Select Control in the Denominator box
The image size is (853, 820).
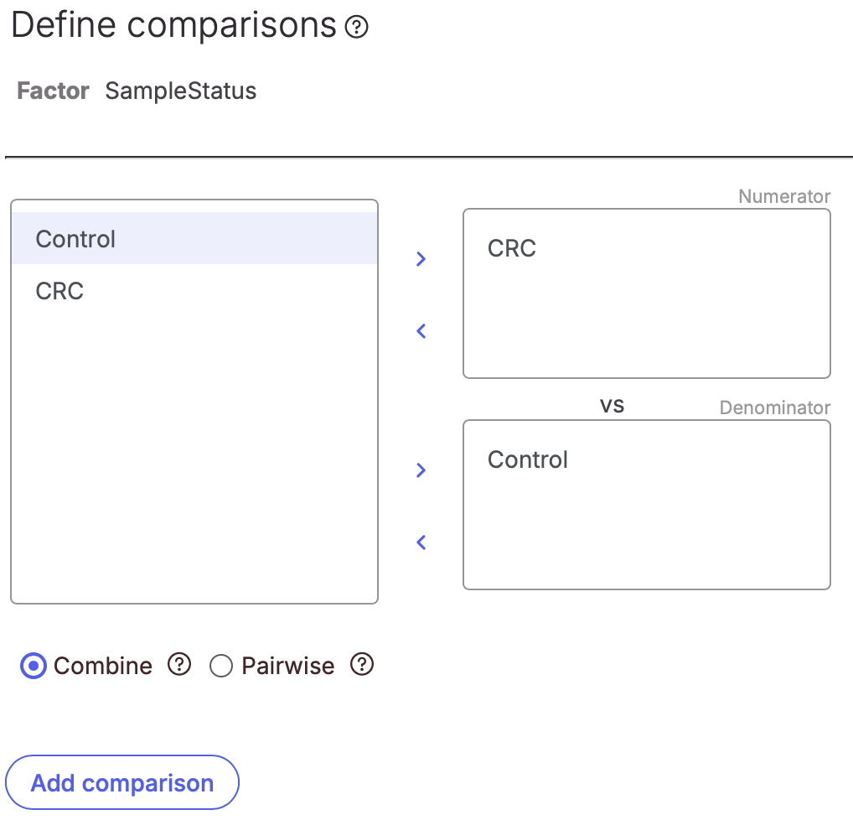(x=528, y=459)
